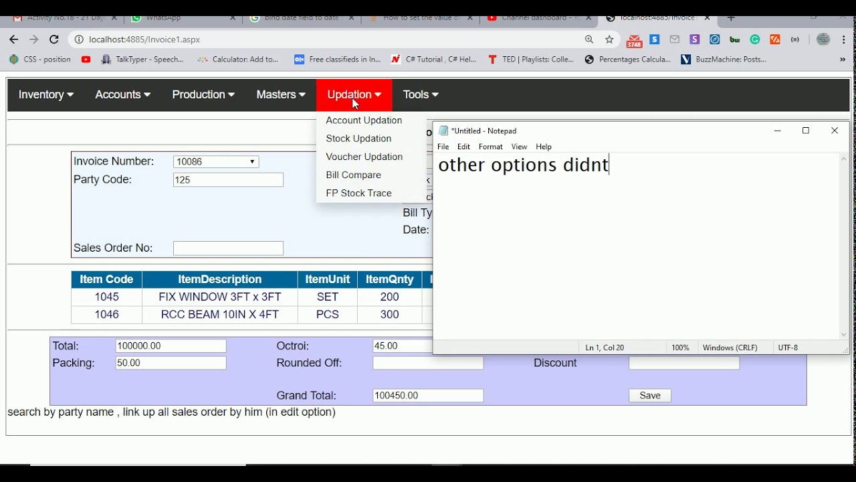Reload the Invoice1.aspx page
The image size is (856, 482).
click(54, 39)
